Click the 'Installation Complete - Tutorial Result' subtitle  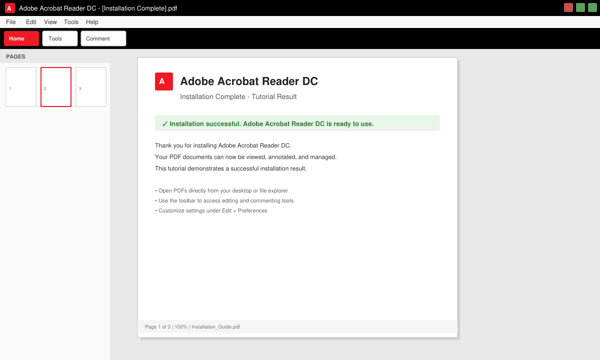(238, 96)
